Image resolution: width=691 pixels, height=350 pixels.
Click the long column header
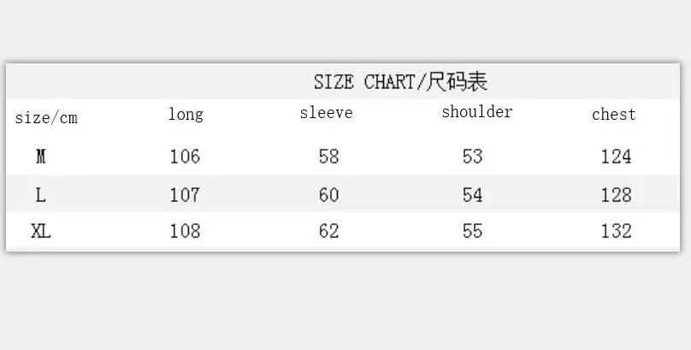186,115
